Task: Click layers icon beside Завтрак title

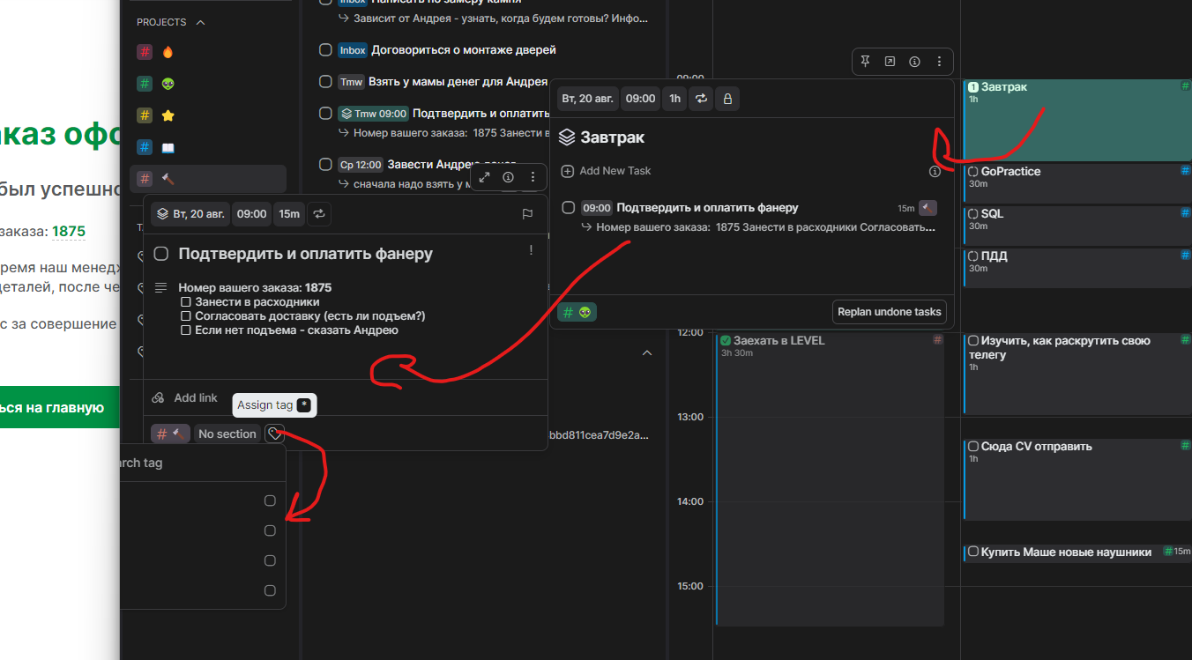Action: click(567, 137)
